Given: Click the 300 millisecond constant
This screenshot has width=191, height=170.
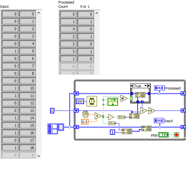Looking at the screenshot, I should 80,101.
